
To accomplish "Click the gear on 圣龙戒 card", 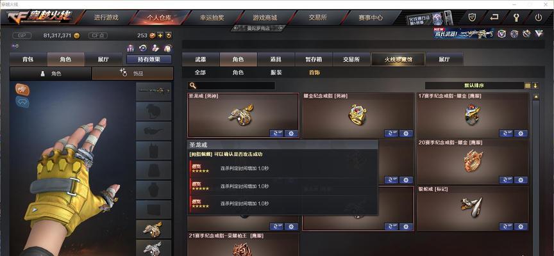I will click(x=291, y=133).
